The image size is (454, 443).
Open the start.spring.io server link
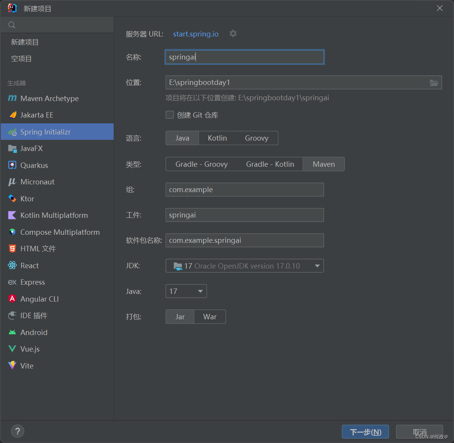tap(196, 34)
